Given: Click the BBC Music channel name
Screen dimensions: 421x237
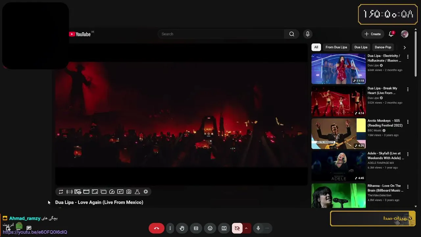Looking at the screenshot, I should click(375, 130).
